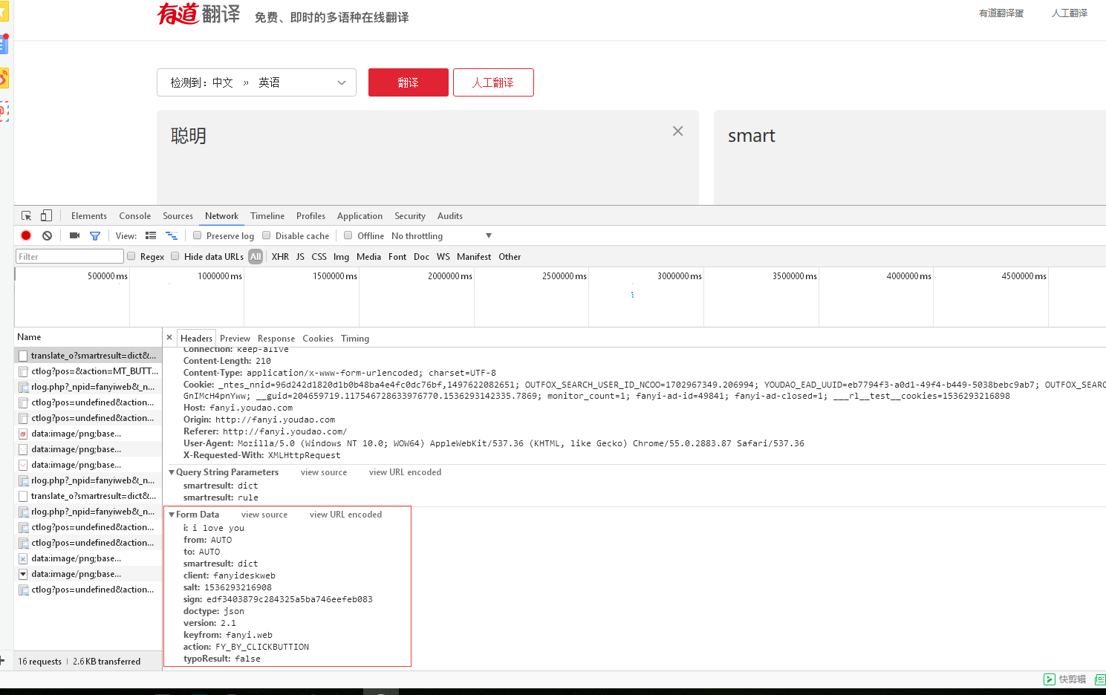Filter requests by JS
1106x695 pixels.
pyautogui.click(x=300, y=257)
